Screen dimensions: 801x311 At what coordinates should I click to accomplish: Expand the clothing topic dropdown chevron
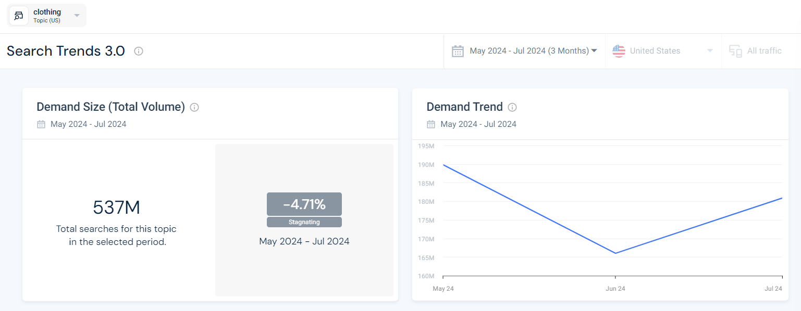(76, 16)
